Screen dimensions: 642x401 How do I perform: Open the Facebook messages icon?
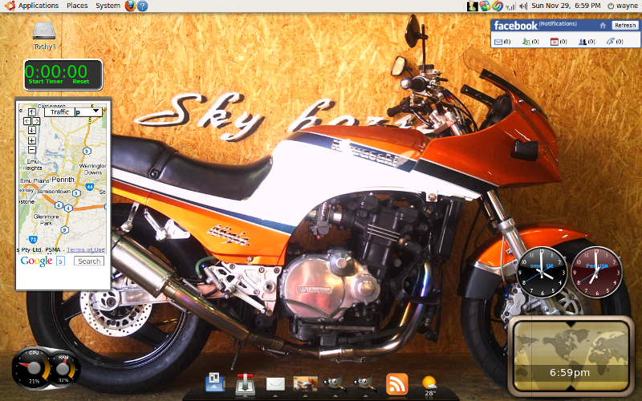pos(498,42)
